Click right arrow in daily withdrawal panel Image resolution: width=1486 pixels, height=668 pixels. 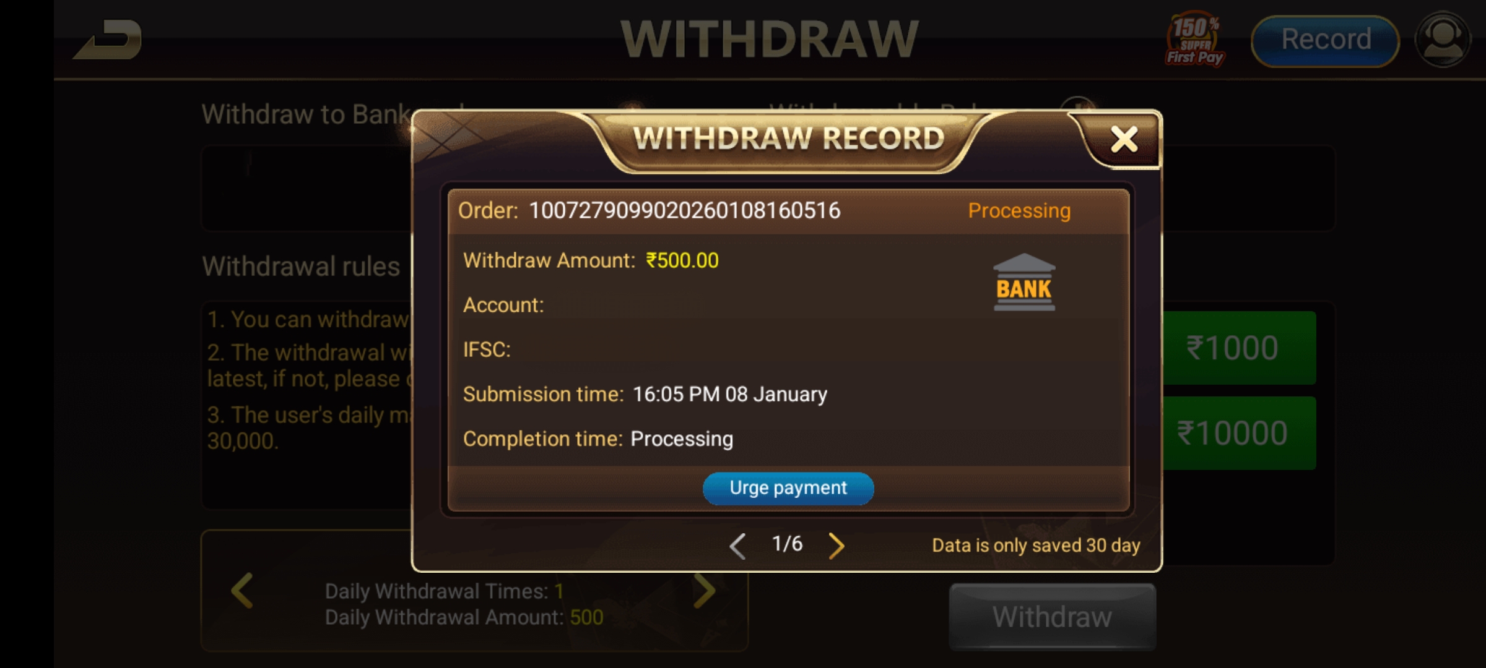[704, 591]
